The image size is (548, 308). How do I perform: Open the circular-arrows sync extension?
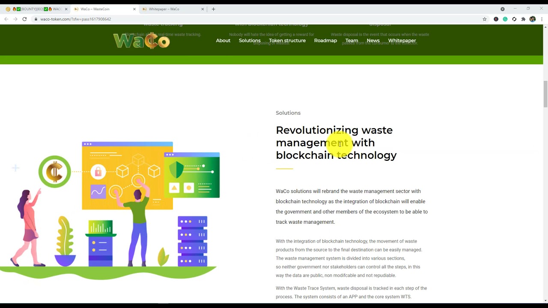[514, 19]
